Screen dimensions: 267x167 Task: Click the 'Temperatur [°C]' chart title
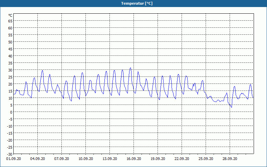(x=137, y=3)
